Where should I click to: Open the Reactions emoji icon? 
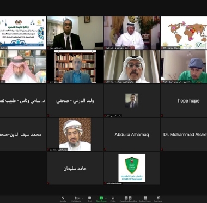click(x=158, y=198)
